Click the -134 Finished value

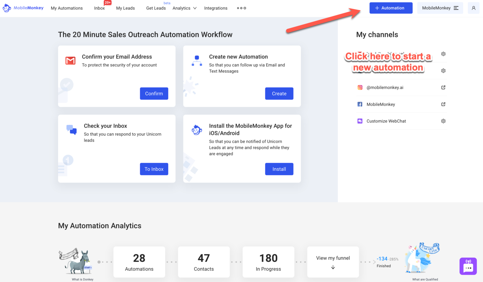click(x=382, y=259)
